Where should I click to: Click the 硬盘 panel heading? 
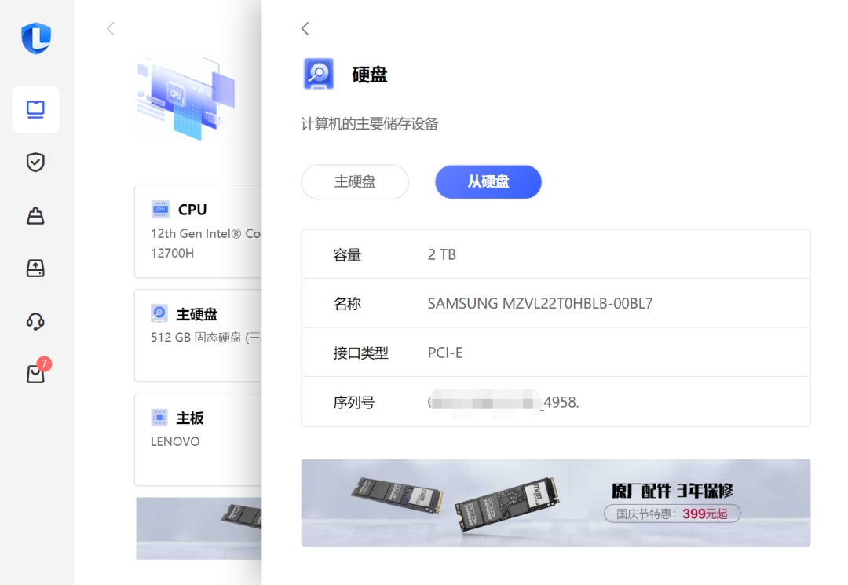369,75
